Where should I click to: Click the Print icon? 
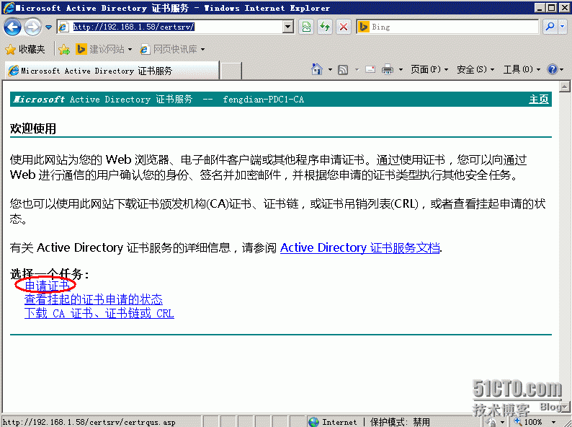388,69
